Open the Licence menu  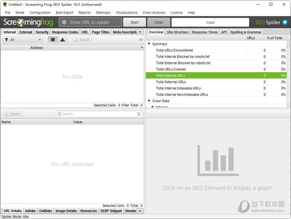click(x=177, y=13)
